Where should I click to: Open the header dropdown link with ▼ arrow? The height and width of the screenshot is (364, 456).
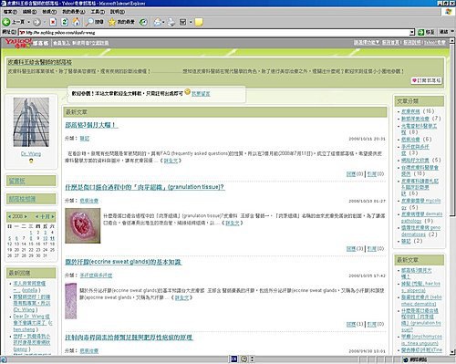click(x=367, y=43)
